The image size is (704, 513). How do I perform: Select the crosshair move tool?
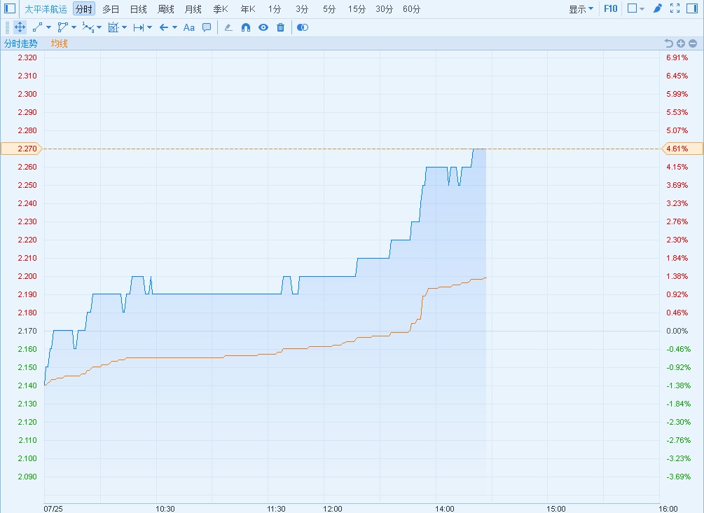20,27
